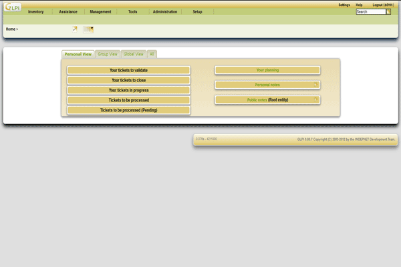The height and width of the screenshot is (267, 401).
Task: Open Your tickets to validate
Action: pyautogui.click(x=128, y=70)
